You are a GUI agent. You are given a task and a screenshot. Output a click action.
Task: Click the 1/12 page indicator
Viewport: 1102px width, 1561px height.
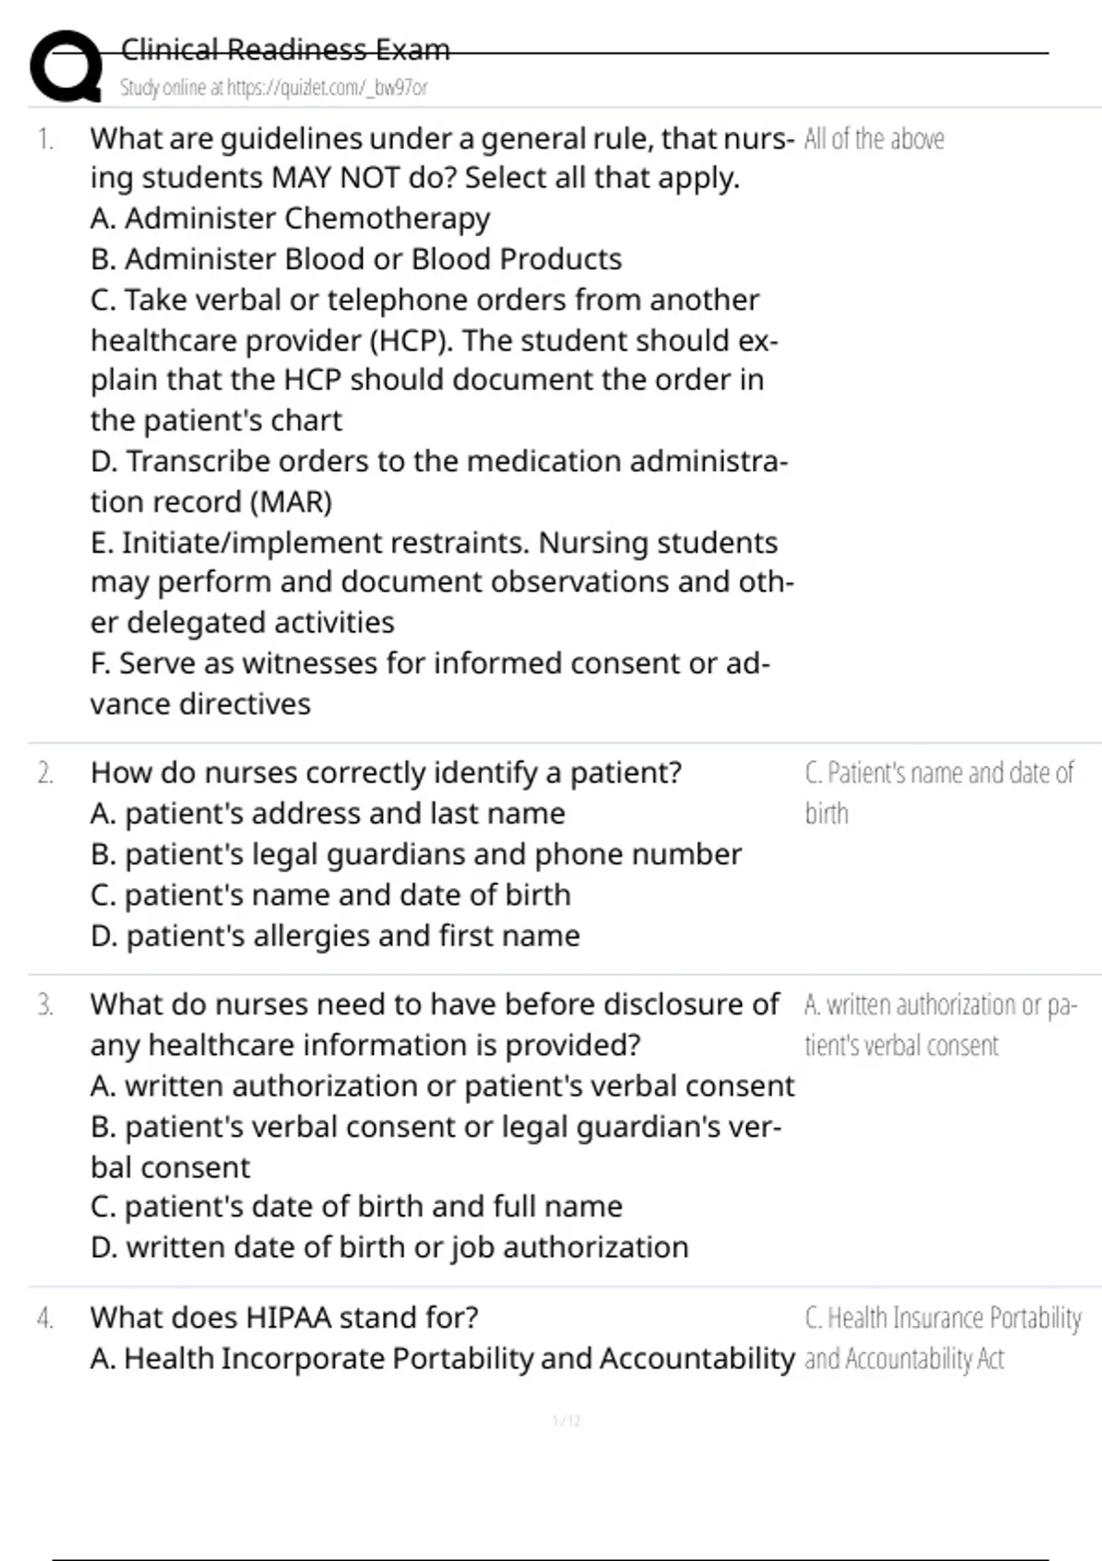567,1421
